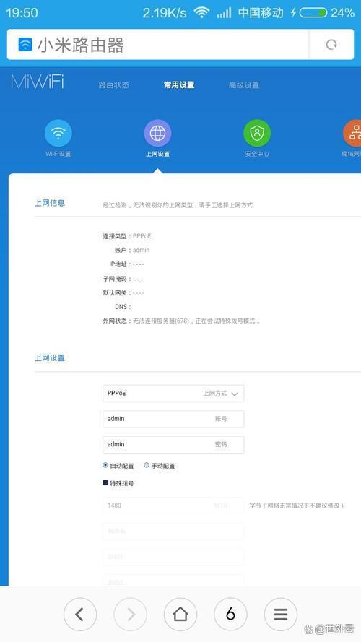
Task: Click the browser reload icon
Action: coord(331,45)
